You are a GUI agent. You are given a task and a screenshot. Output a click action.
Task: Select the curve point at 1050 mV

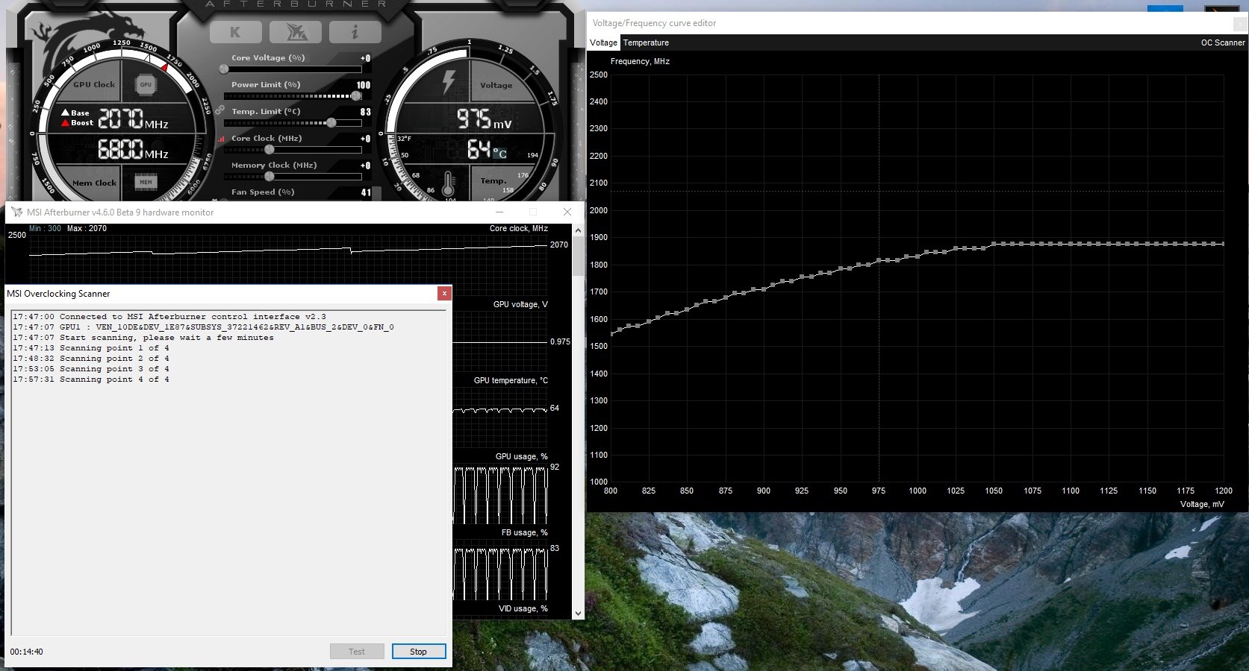(994, 244)
